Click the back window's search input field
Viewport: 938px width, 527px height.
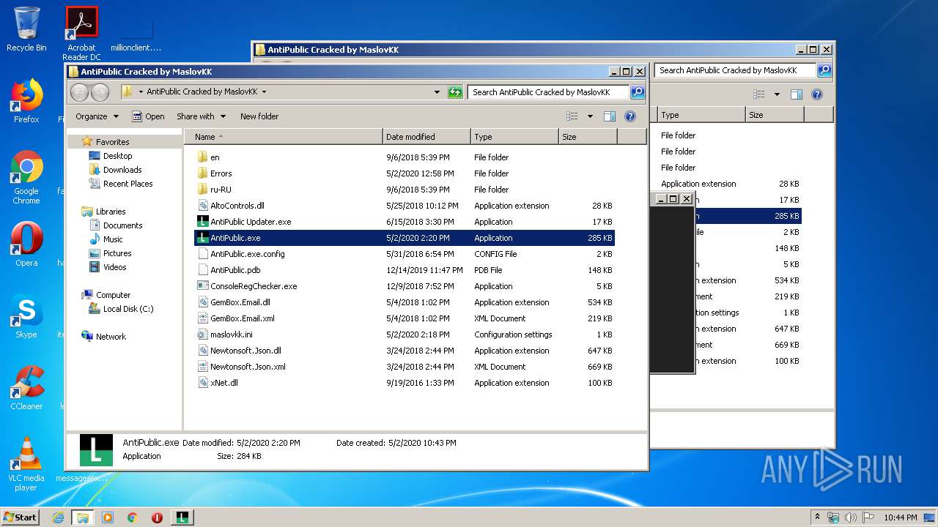tap(735, 70)
